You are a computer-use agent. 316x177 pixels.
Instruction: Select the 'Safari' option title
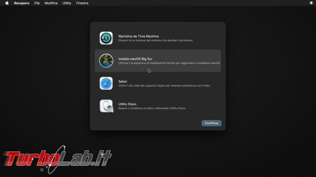point(123,81)
